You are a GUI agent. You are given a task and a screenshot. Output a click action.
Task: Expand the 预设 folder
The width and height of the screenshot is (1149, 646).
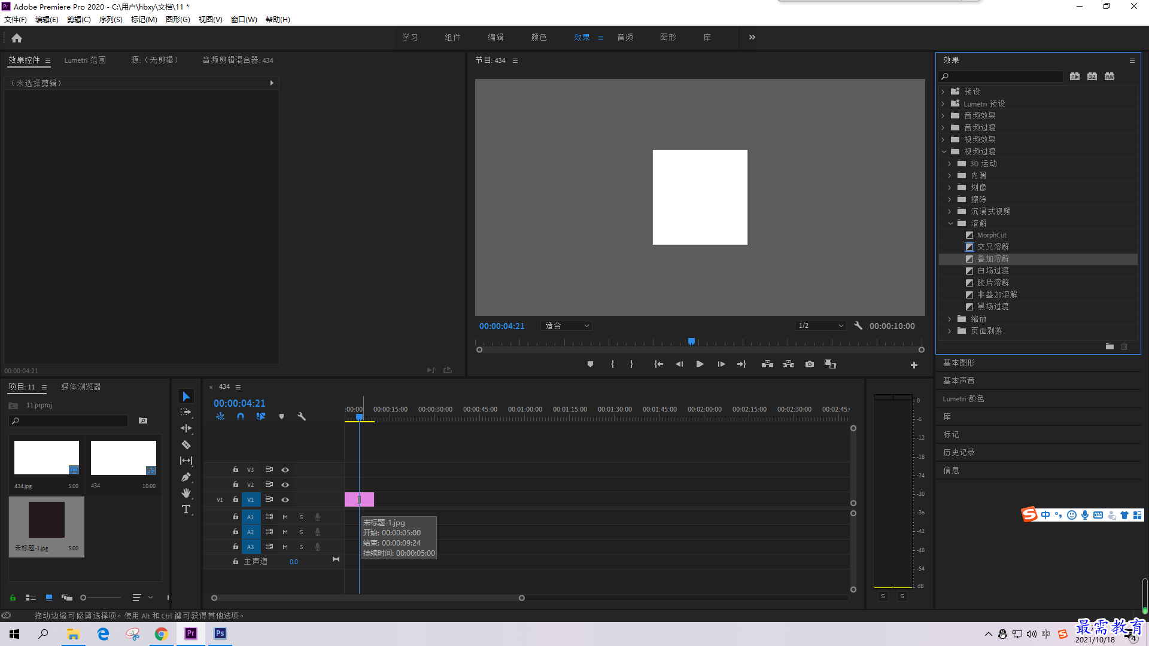(943, 92)
